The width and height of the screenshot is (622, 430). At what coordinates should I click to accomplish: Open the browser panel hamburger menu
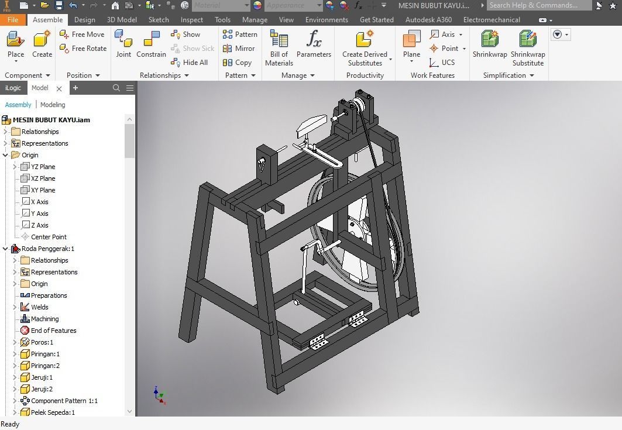coord(130,88)
